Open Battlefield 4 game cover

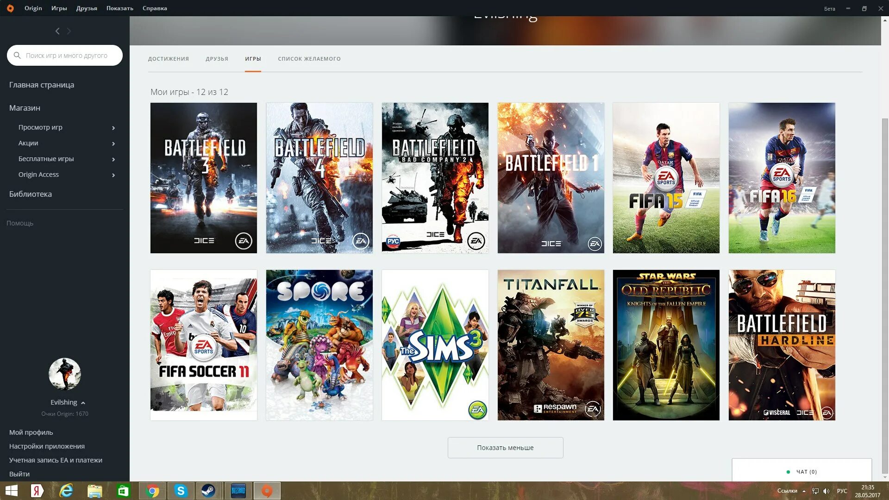[319, 178]
